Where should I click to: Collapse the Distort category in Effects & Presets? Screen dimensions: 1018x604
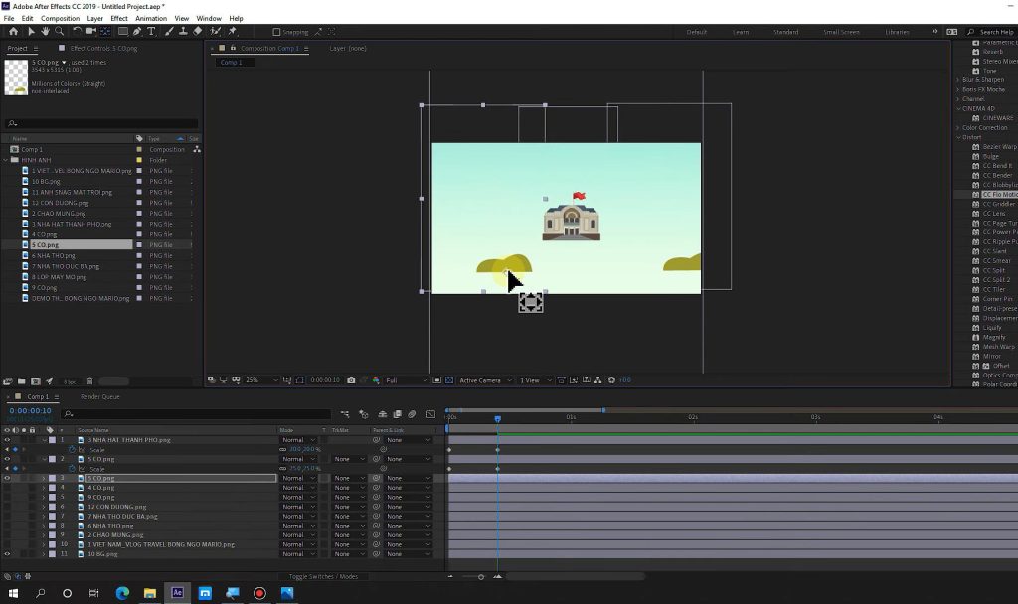click(958, 136)
